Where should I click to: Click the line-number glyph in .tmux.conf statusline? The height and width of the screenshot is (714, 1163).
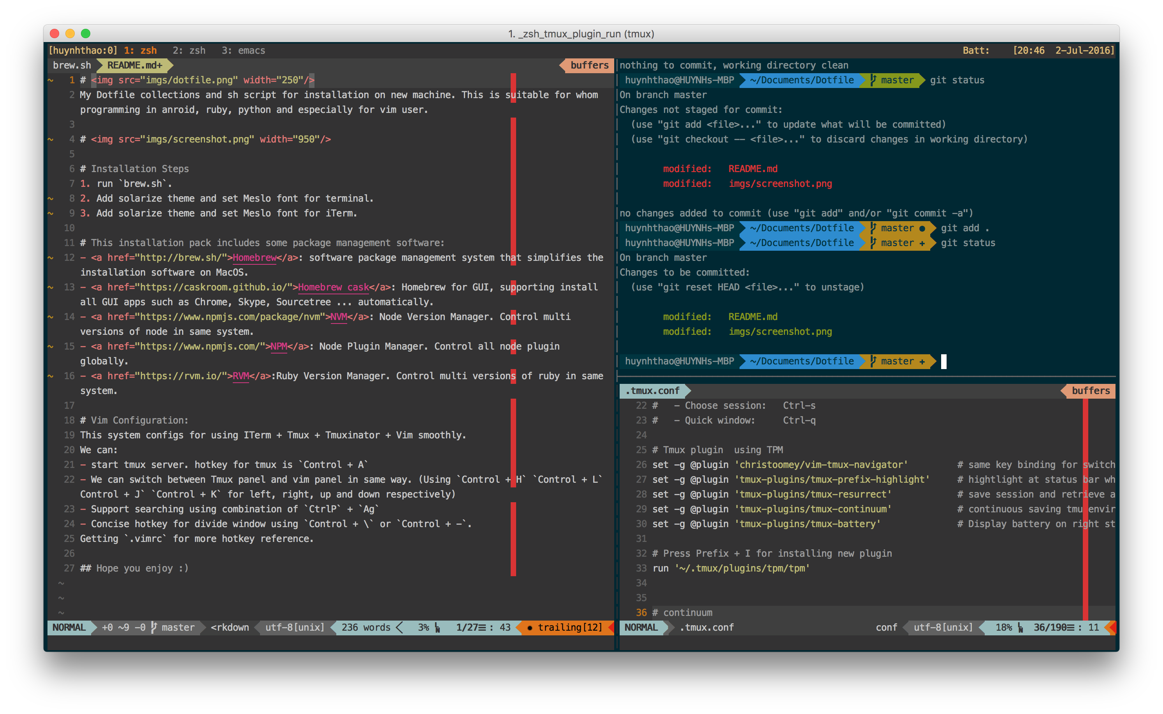(x=1021, y=627)
